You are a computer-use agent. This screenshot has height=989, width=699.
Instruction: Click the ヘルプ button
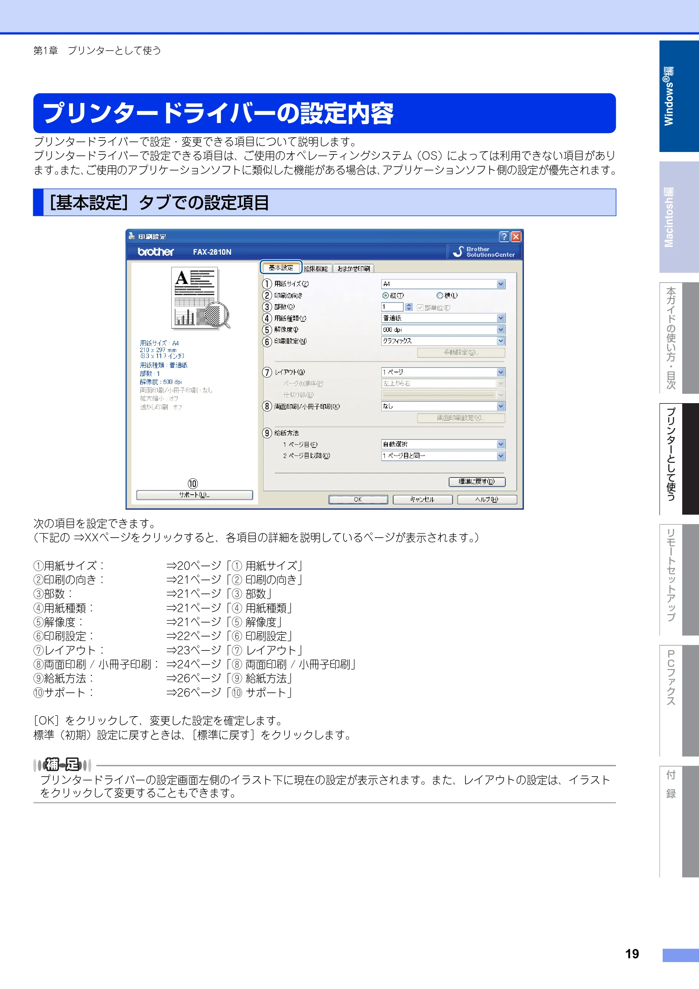[x=487, y=499]
